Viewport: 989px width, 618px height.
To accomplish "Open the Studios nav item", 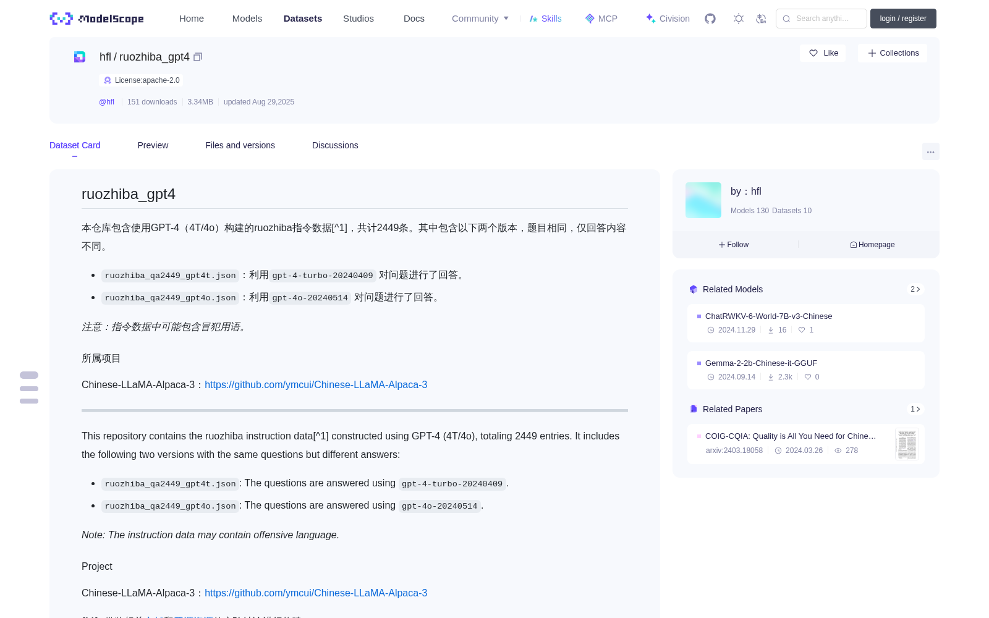I will [359, 19].
